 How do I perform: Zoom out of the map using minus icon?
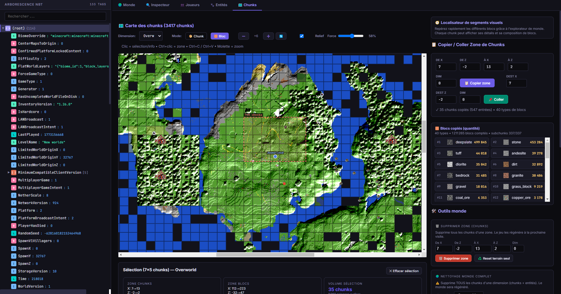244,36
